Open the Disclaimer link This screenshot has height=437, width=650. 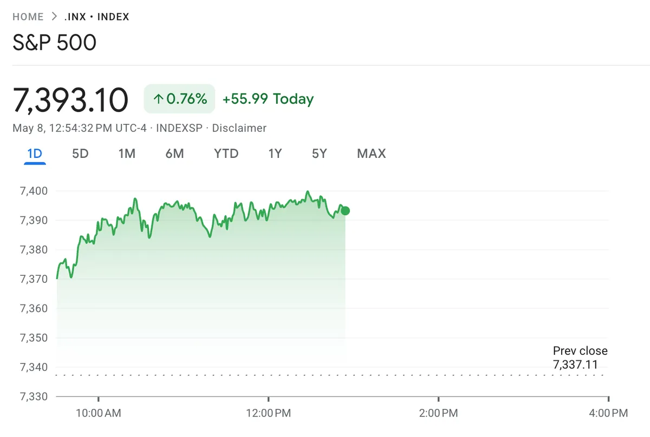[239, 128]
